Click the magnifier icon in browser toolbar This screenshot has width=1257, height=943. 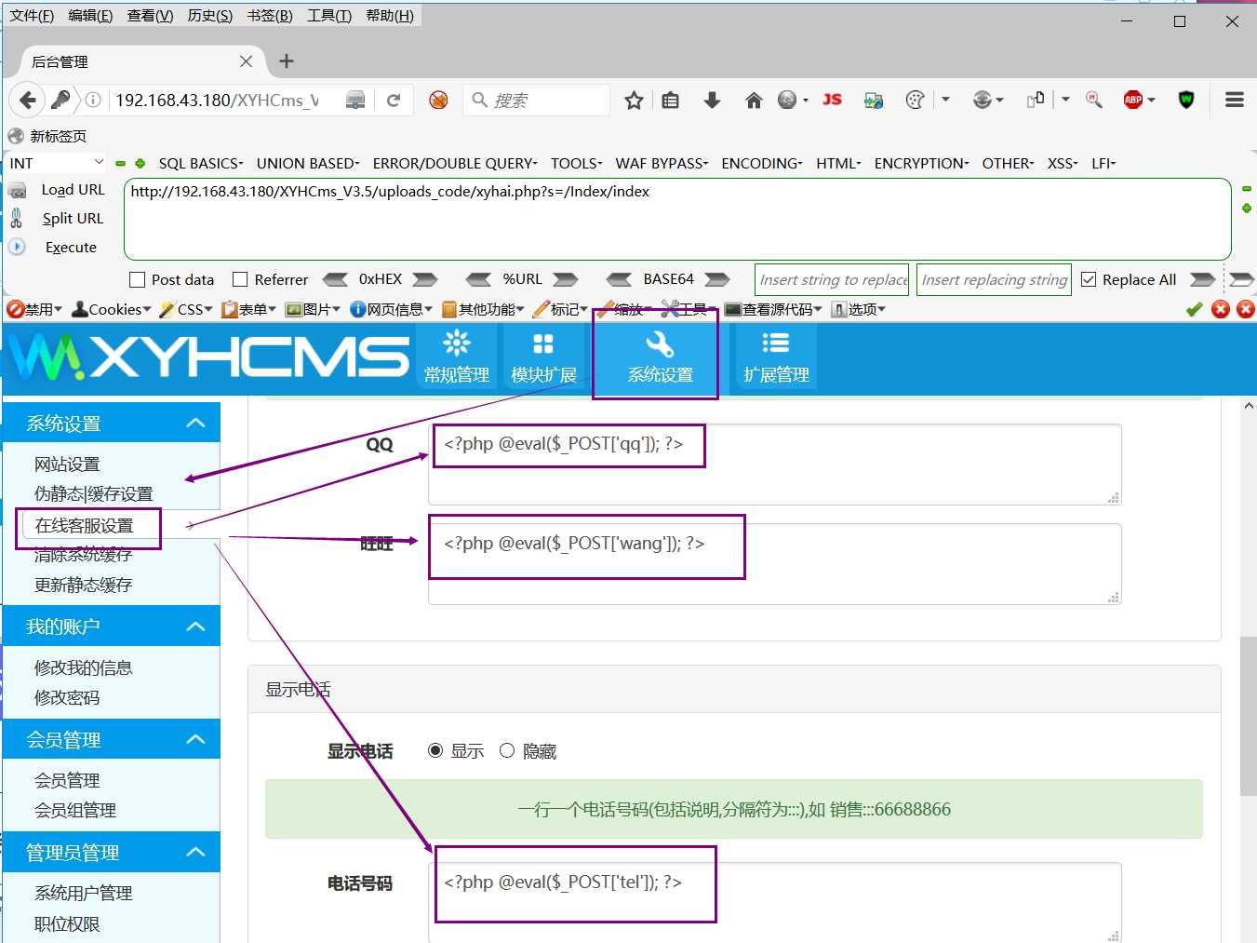pyautogui.click(x=1094, y=100)
